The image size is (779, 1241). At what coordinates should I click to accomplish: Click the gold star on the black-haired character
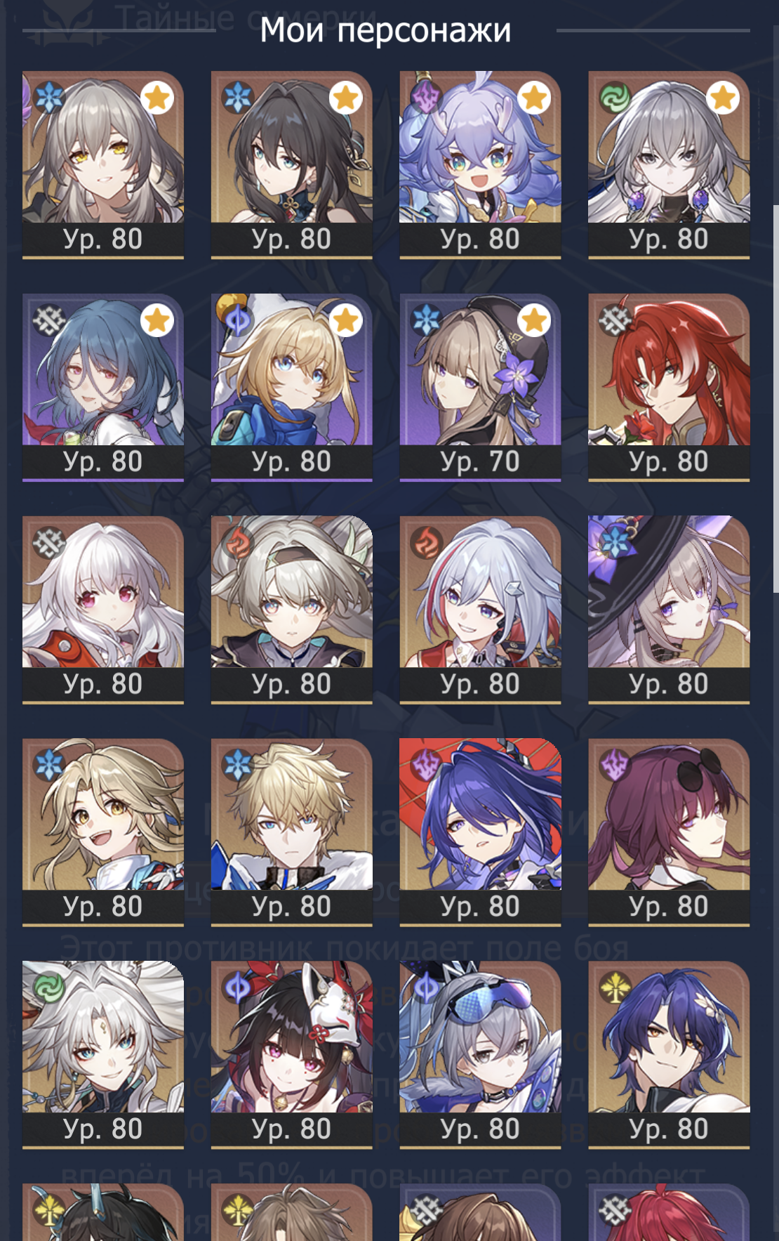click(345, 98)
